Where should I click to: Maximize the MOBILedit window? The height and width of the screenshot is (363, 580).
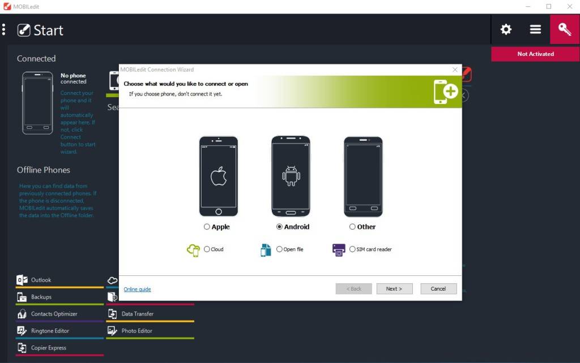point(549,6)
